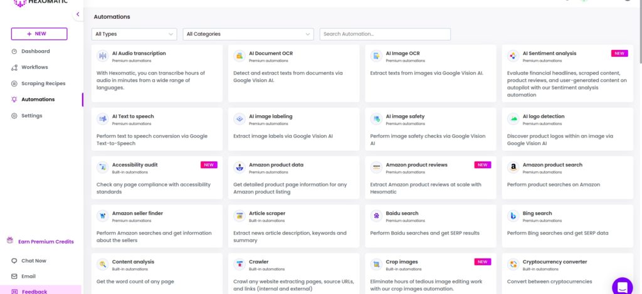
Task: Collapse the sidebar with the chevron arrow
Action: (x=78, y=14)
